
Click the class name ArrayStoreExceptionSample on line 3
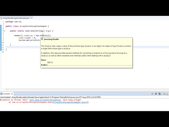click(33, 26)
